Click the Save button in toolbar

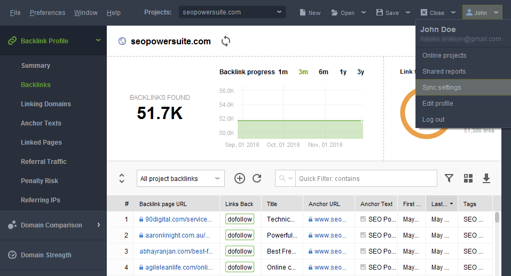pyautogui.click(x=388, y=13)
